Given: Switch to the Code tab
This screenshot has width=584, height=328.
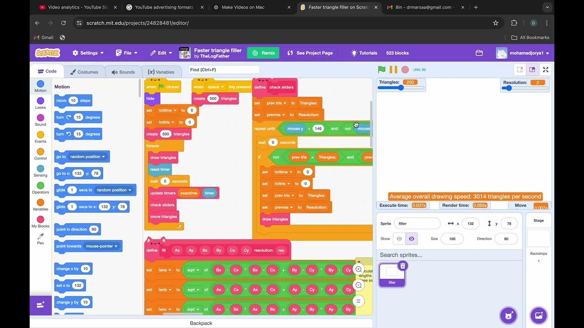Looking at the screenshot, I should point(47,71).
